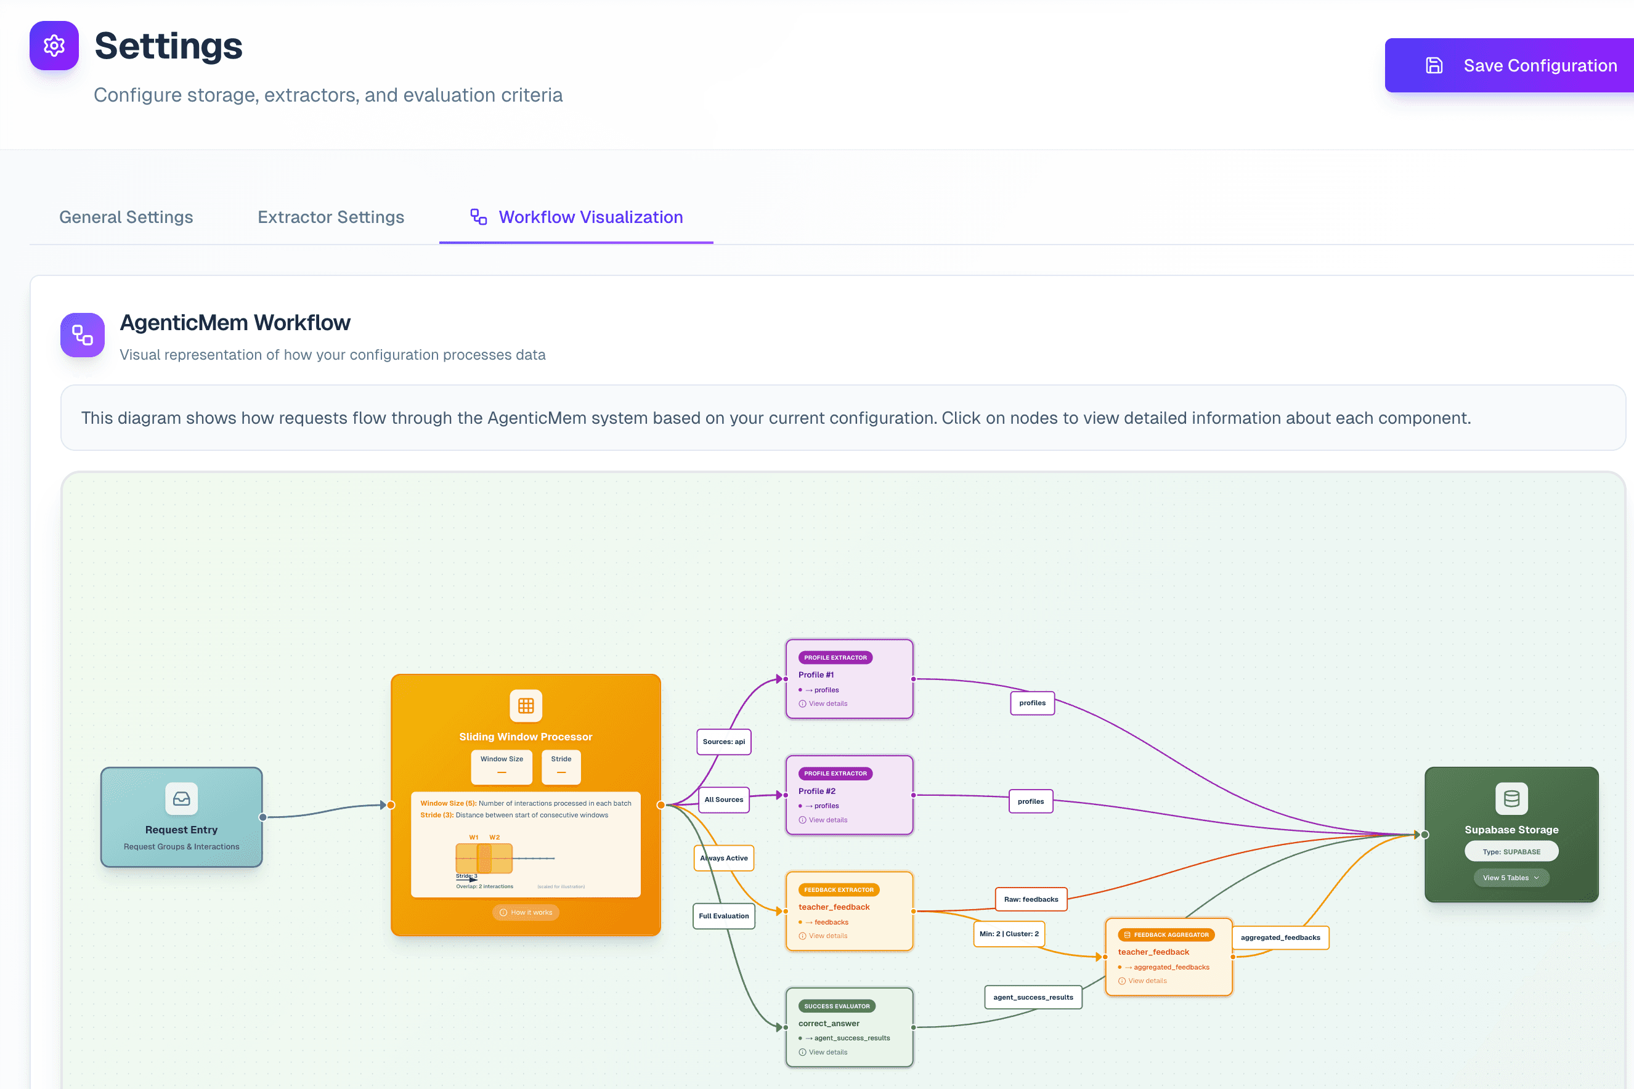The height and width of the screenshot is (1089, 1634).
Task: Click the profiles edge label from Profile #1
Action: pos(1031,703)
